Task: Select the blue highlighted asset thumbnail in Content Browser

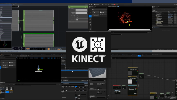Action: point(7,90)
